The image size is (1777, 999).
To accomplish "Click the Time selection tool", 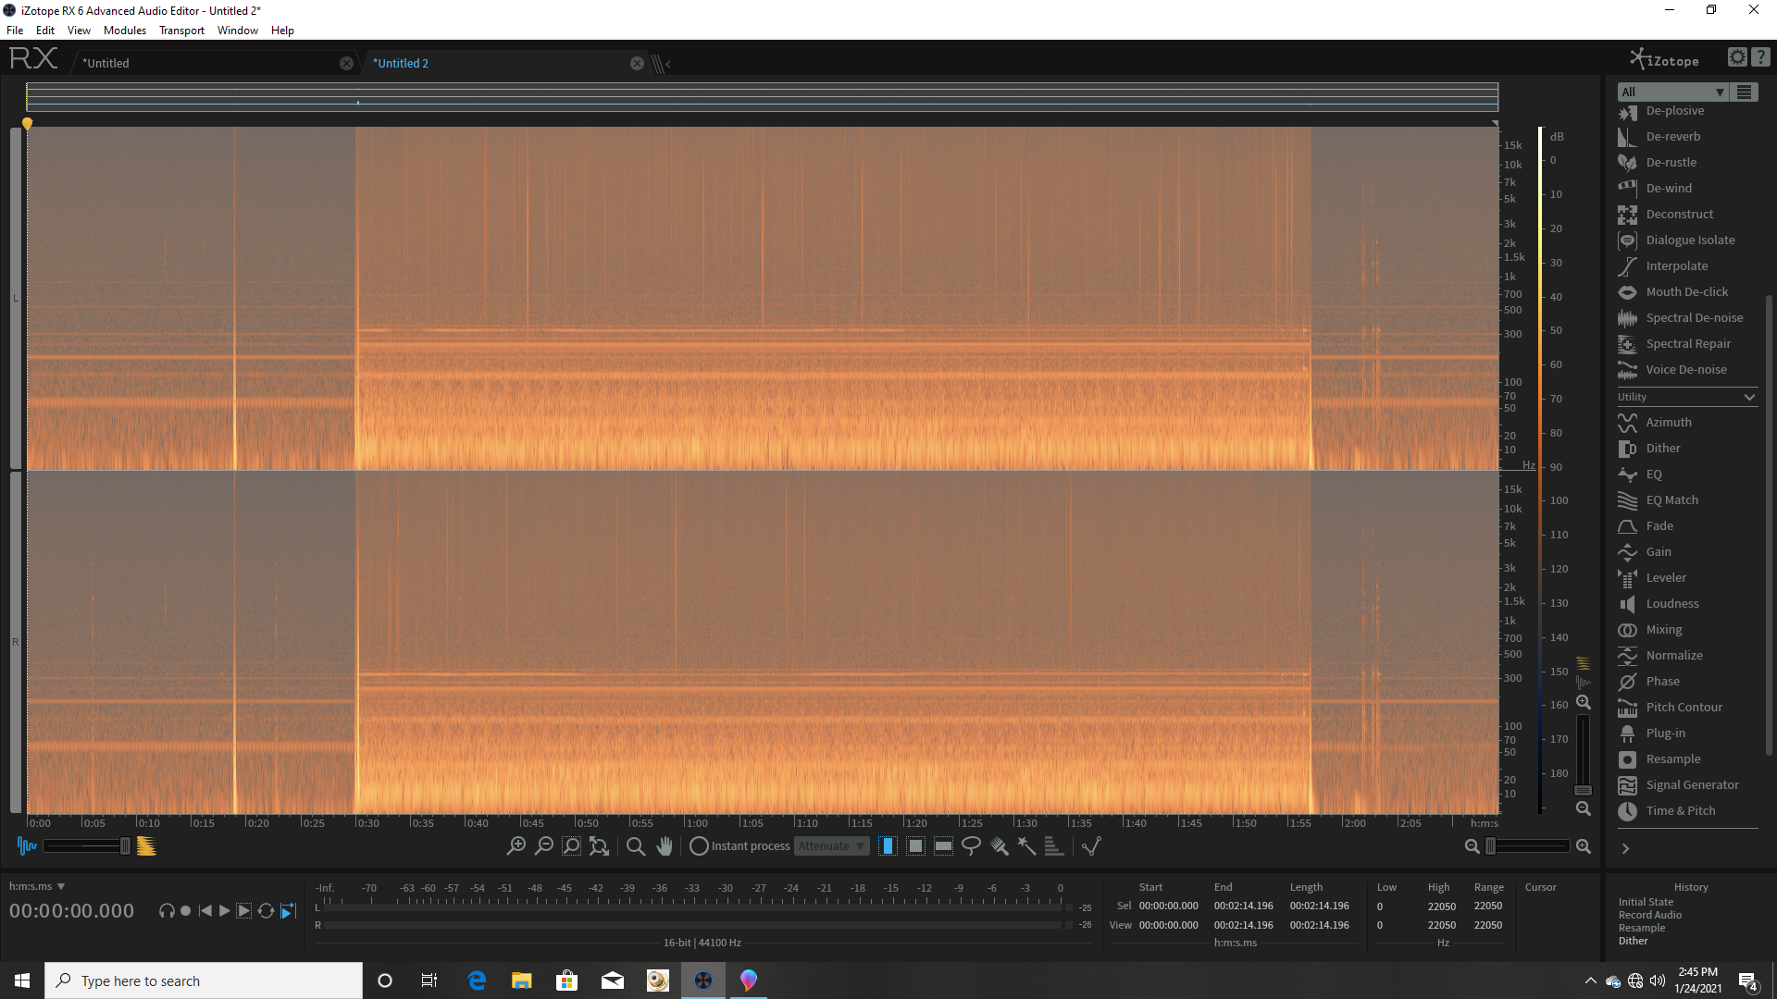I will pos(888,845).
